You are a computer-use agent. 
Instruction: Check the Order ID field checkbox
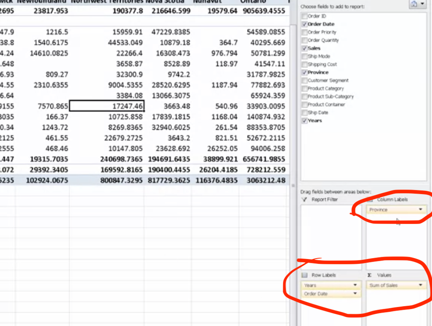point(304,16)
